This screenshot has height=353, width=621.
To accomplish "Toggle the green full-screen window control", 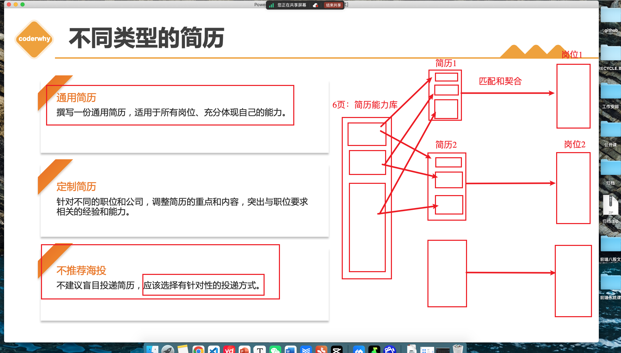I will [23, 4].
